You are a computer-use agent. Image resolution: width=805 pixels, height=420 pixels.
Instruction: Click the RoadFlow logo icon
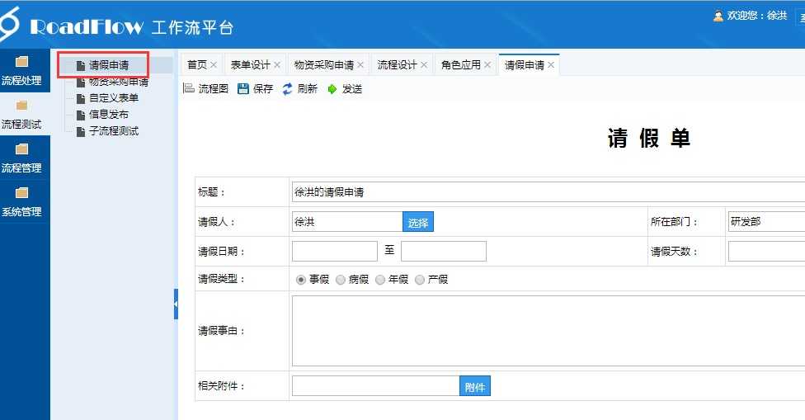click(x=9, y=24)
